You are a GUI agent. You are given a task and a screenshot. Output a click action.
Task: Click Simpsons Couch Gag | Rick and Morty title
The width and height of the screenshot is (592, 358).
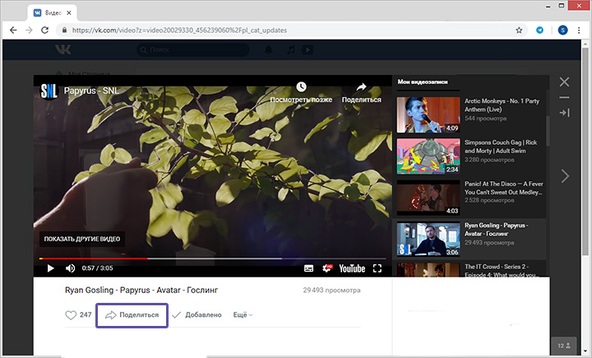point(501,146)
